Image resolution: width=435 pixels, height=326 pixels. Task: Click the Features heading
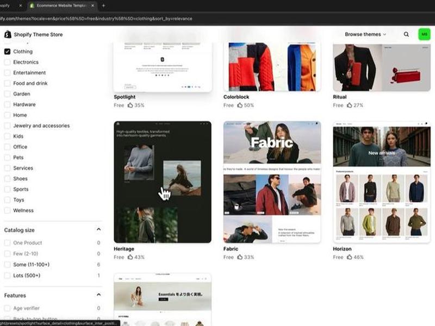click(15, 296)
